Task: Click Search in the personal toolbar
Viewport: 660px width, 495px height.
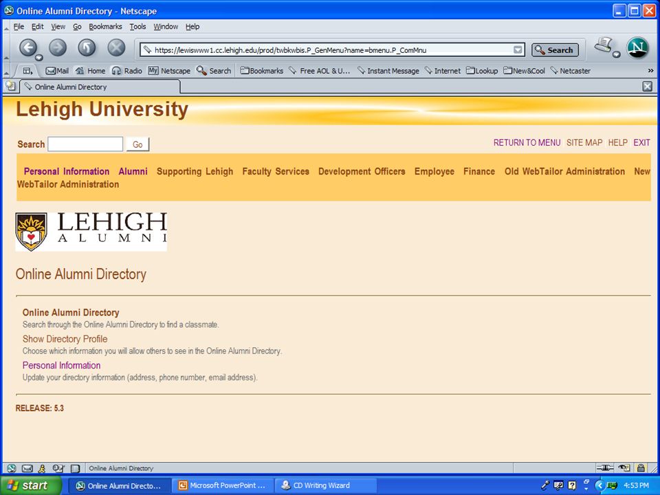Action: [x=214, y=71]
